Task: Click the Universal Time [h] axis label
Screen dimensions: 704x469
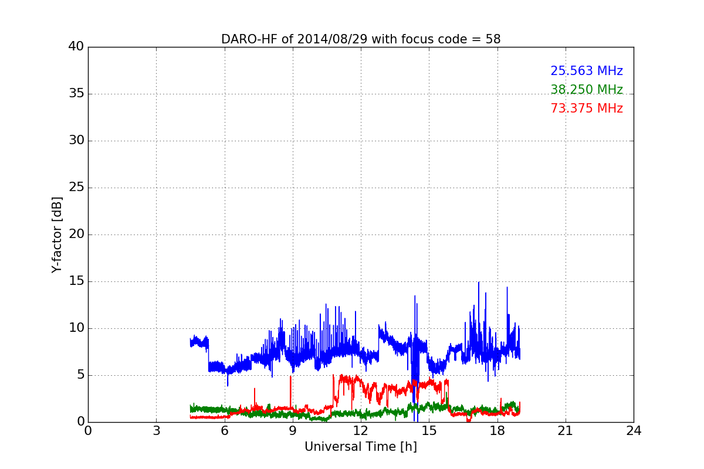Action: click(361, 447)
